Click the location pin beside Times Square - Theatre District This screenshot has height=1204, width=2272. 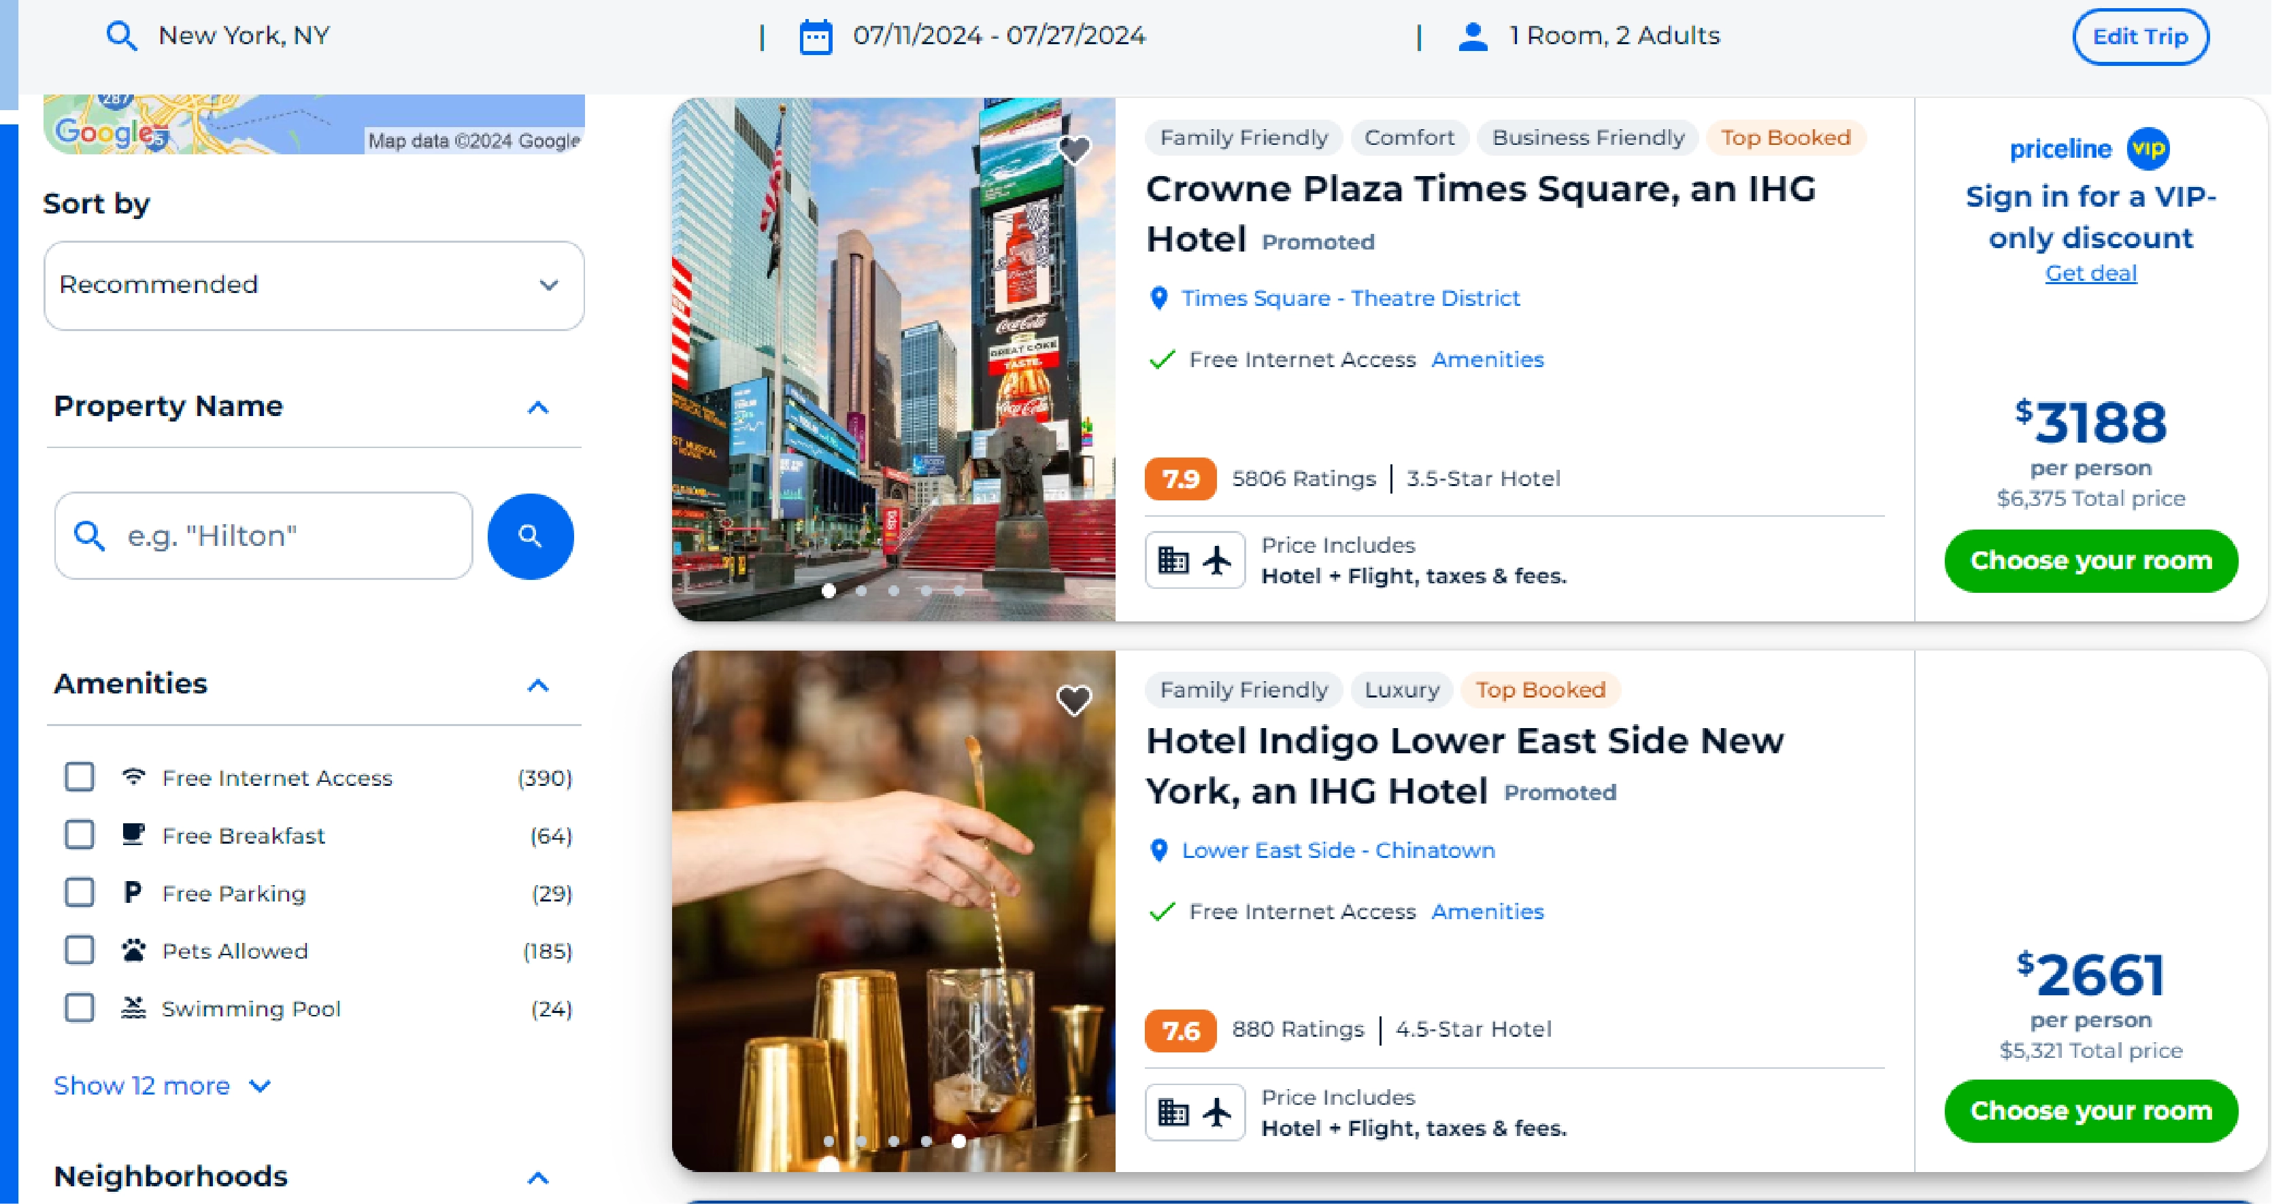pyautogui.click(x=1159, y=298)
